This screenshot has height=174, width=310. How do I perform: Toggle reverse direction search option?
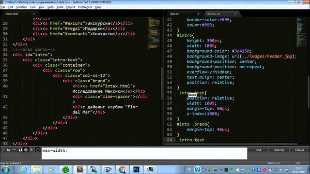(20, 150)
